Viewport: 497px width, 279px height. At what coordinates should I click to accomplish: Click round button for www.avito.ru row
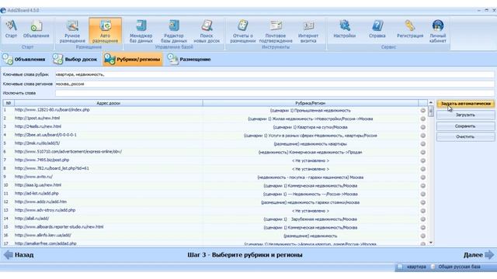pos(422,177)
